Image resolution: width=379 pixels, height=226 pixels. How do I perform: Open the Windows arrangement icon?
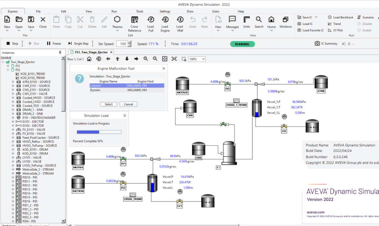click(285, 19)
